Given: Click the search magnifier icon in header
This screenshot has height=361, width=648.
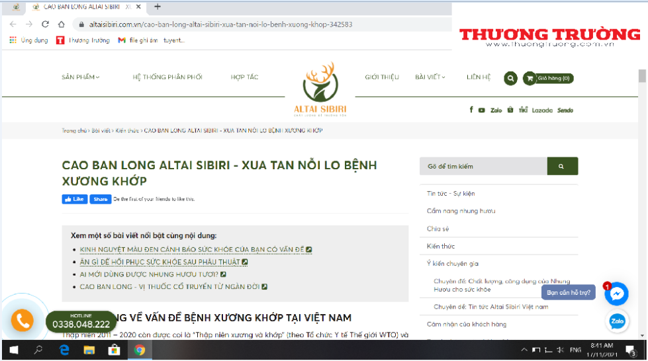Looking at the screenshot, I should (510, 78).
